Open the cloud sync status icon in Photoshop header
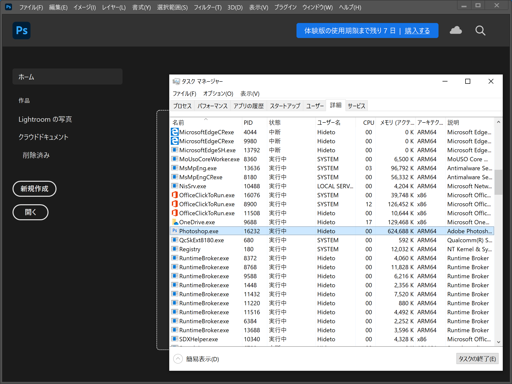The width and height of the screenshot is (512, 384). [x=456, y=30]
